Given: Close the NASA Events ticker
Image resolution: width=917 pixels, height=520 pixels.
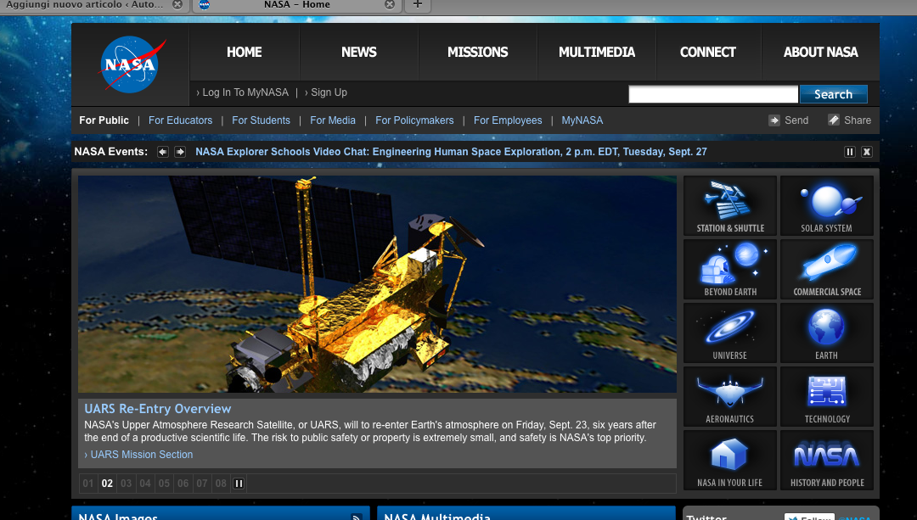Looking at the screenshot, I should coord(867,152).
